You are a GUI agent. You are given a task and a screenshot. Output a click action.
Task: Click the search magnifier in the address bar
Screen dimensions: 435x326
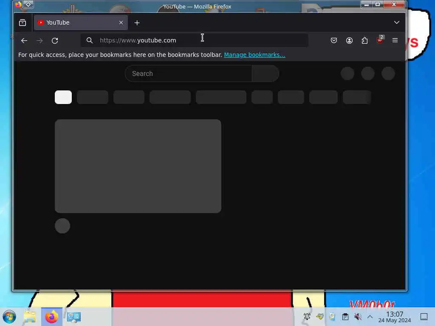[89, 40]
